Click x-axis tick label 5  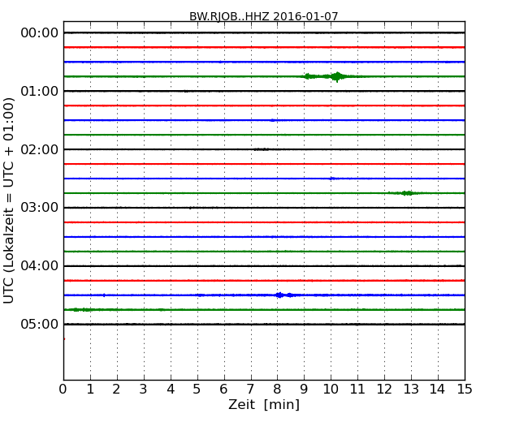pyautogui.click(x=197, y=390)
